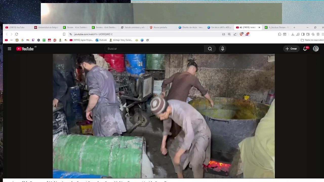Open site settings icon in address bar
The height and width of the screenshot is (182, 324).
(x=71, y=34)
